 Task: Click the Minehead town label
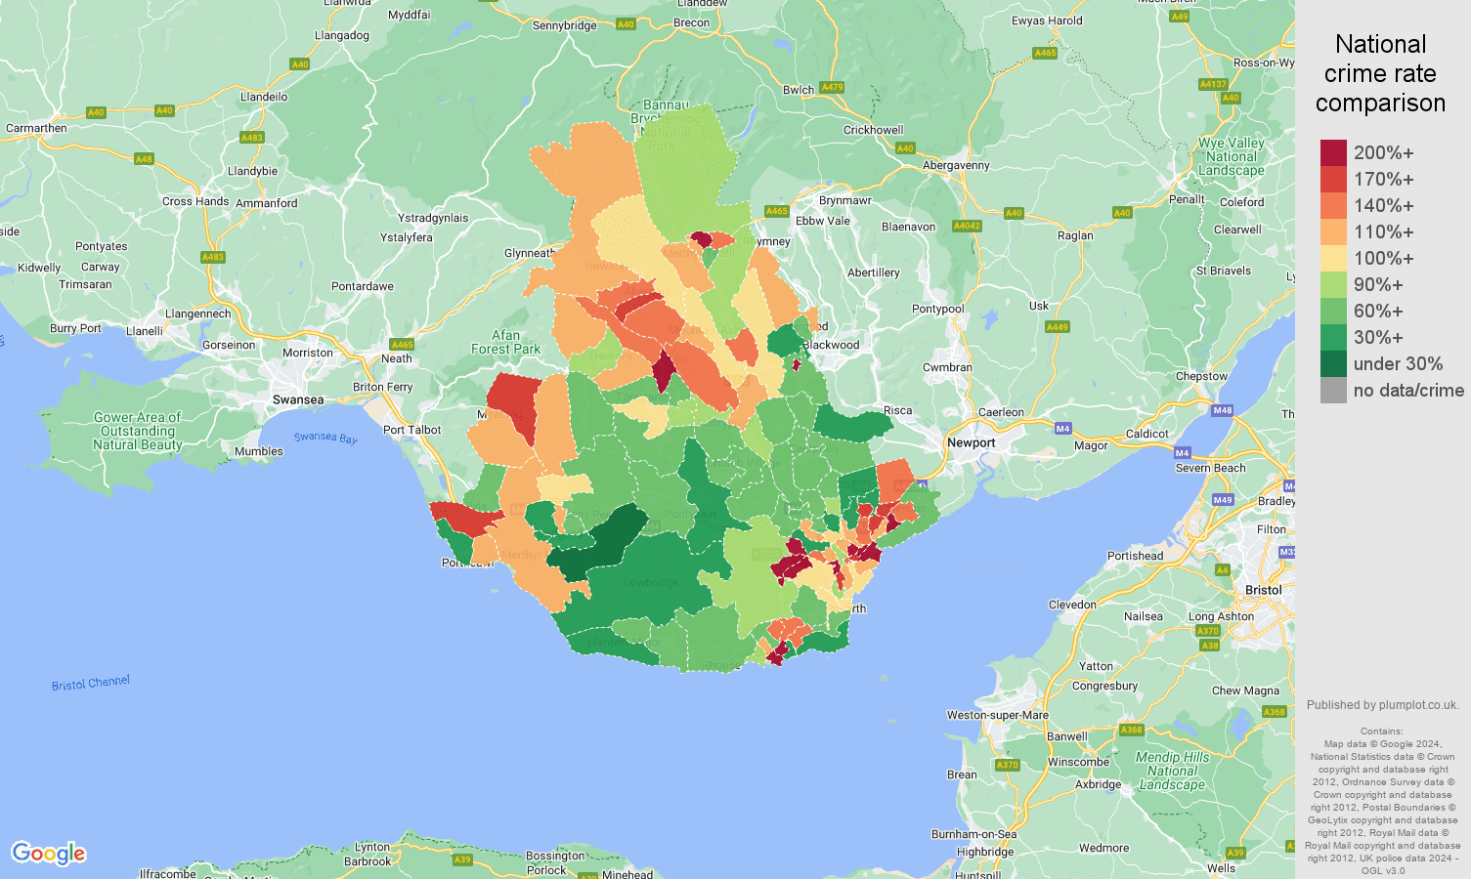(627, 874)
